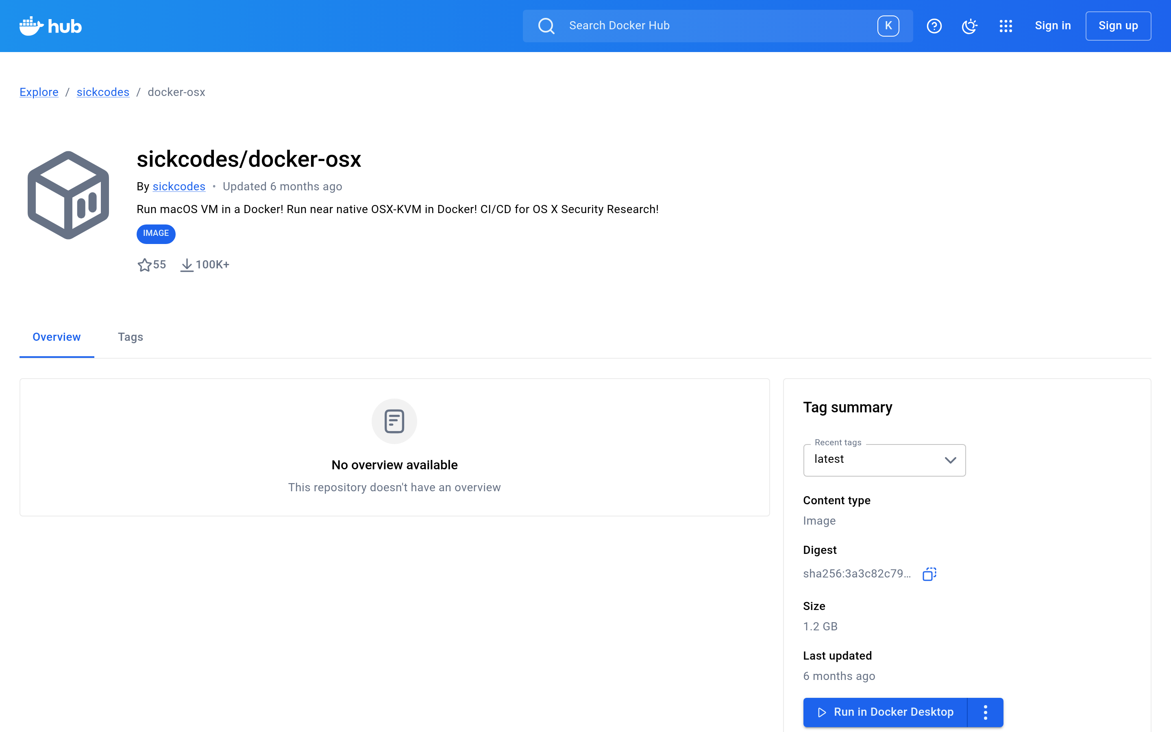Open the sickcodes author link
Screen dimensions: 1171x732
click(179, 186)
